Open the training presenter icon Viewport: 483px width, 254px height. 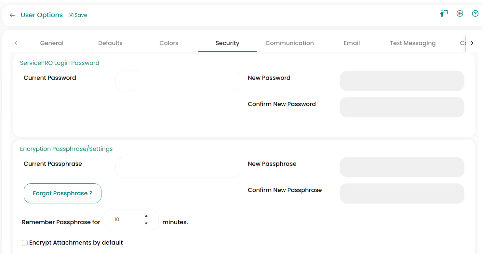point(444,13)
